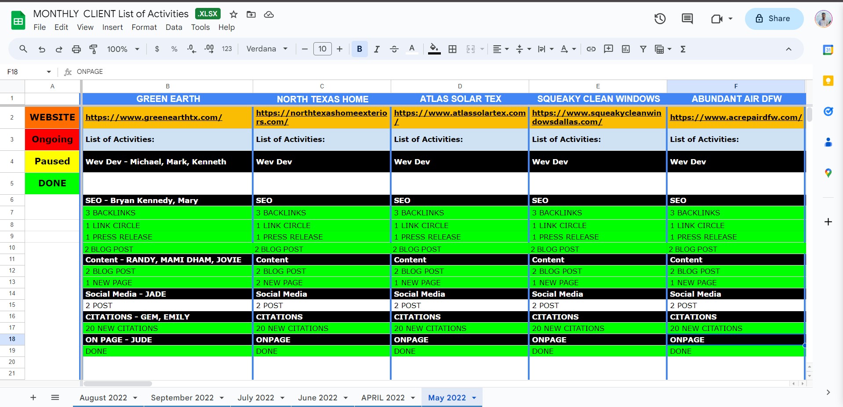Open the Data menu
843x407 pixels.
174,27
